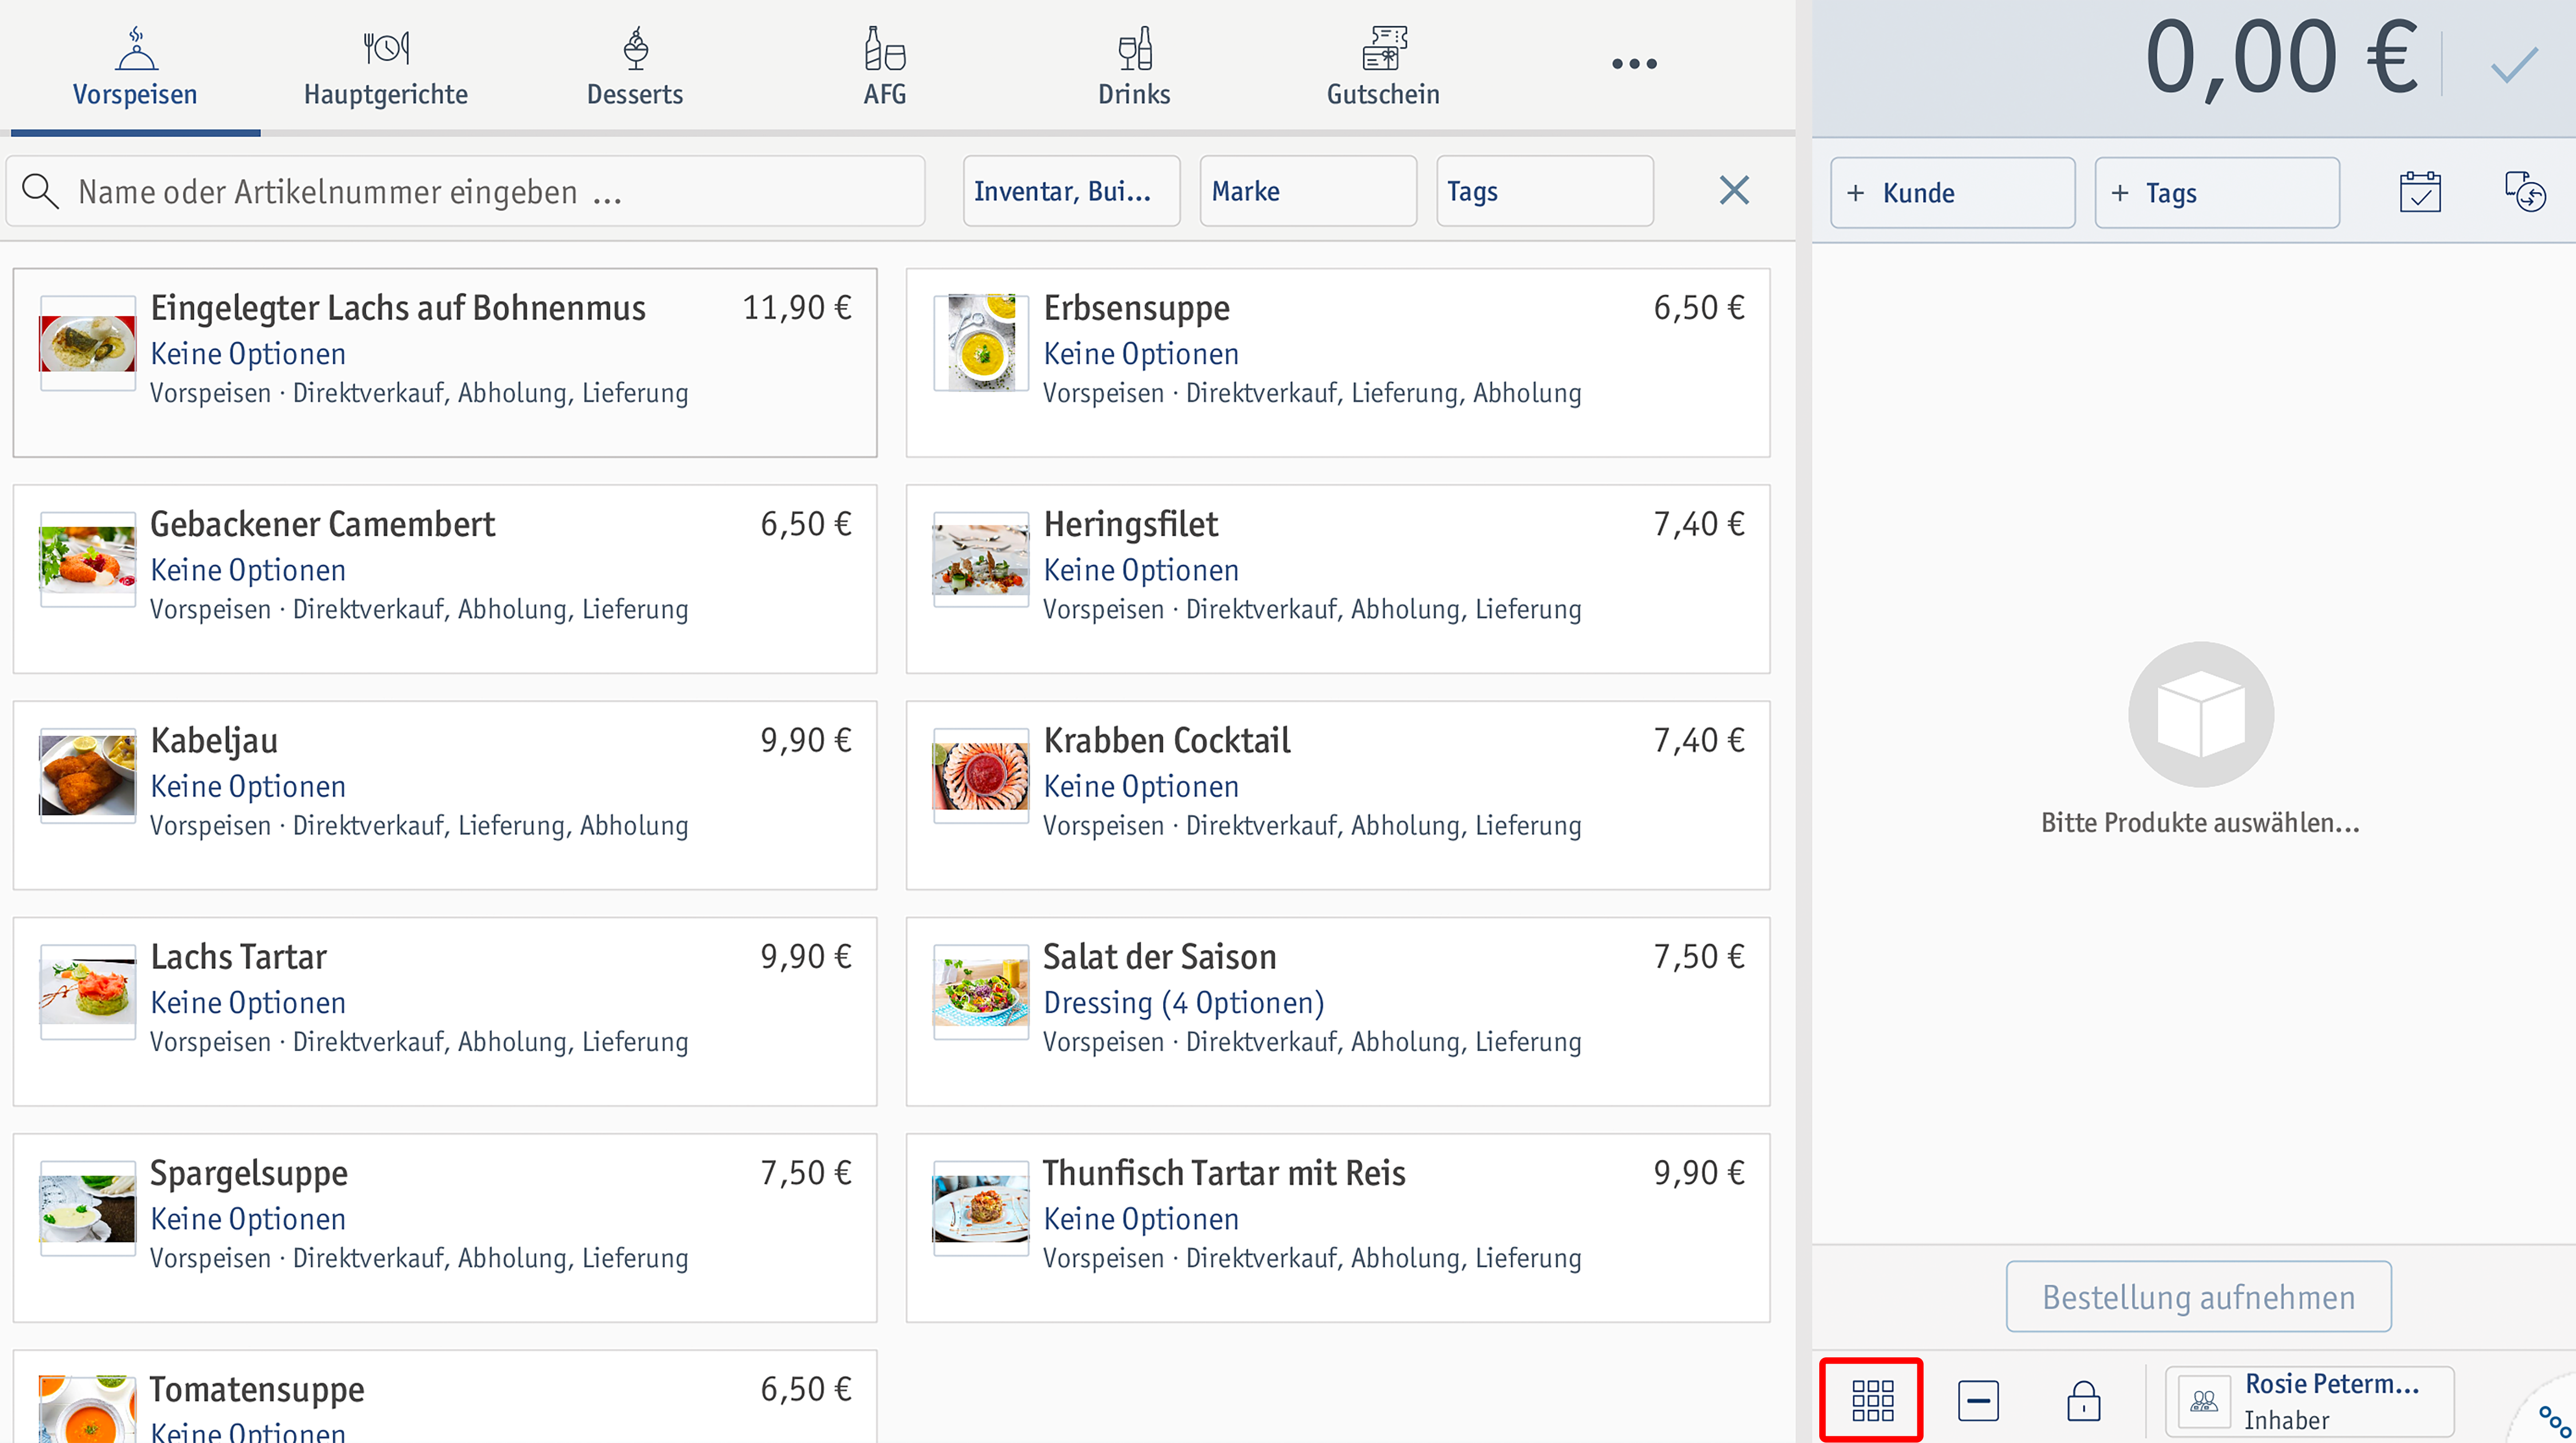Go to the Drinks category tab
This screenshot has width=2576, height=1443.
click(x=1134, y=67)
